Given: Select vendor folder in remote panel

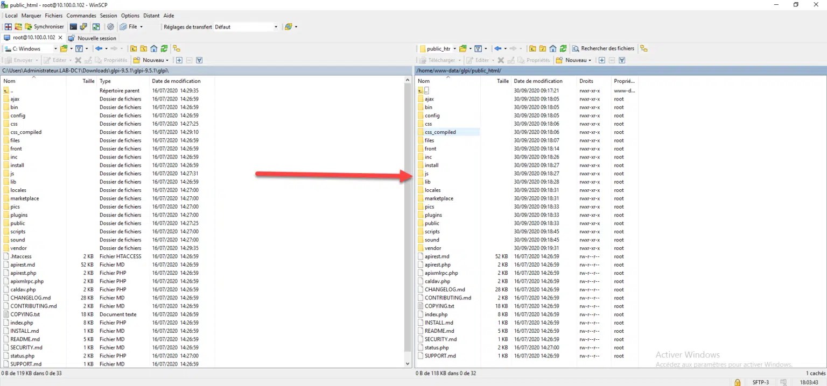Looking at the screenshot, I should click(x=432, y=248).
